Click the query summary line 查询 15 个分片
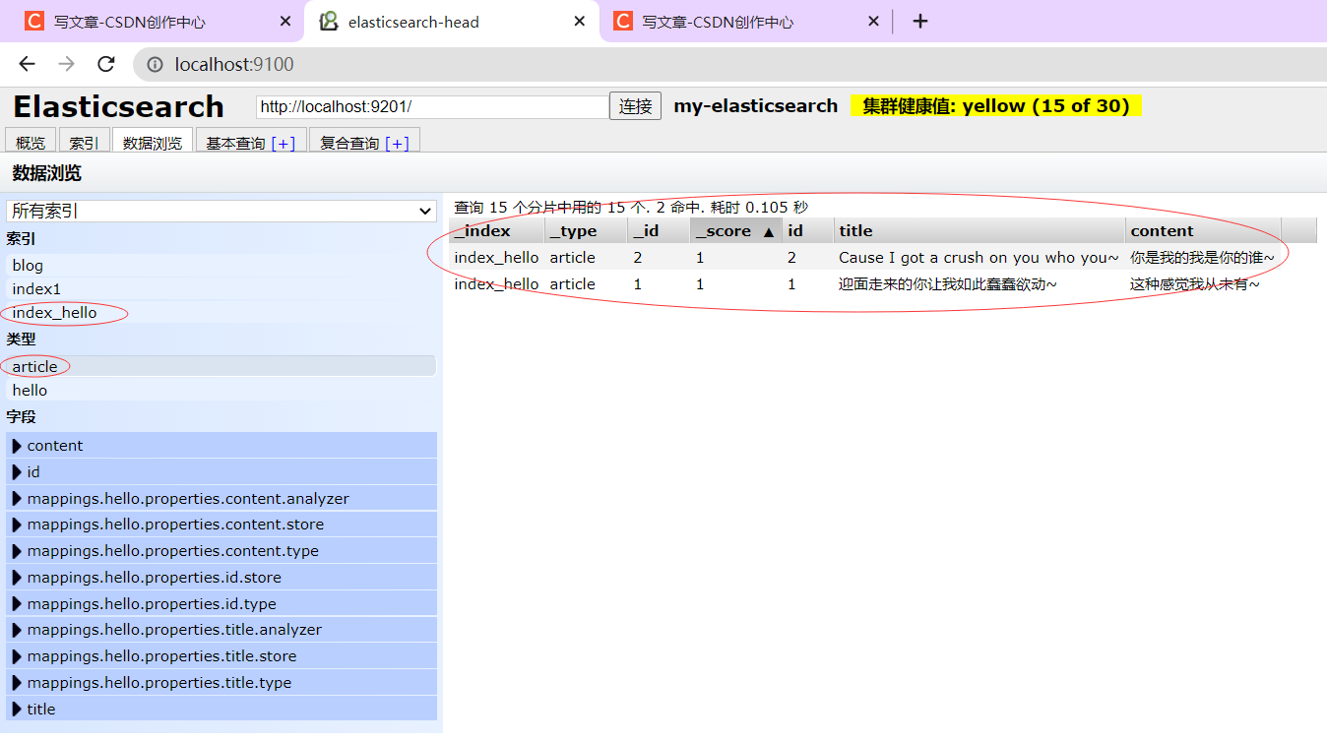Screen dimensions: 1327x742 point(631,208)
